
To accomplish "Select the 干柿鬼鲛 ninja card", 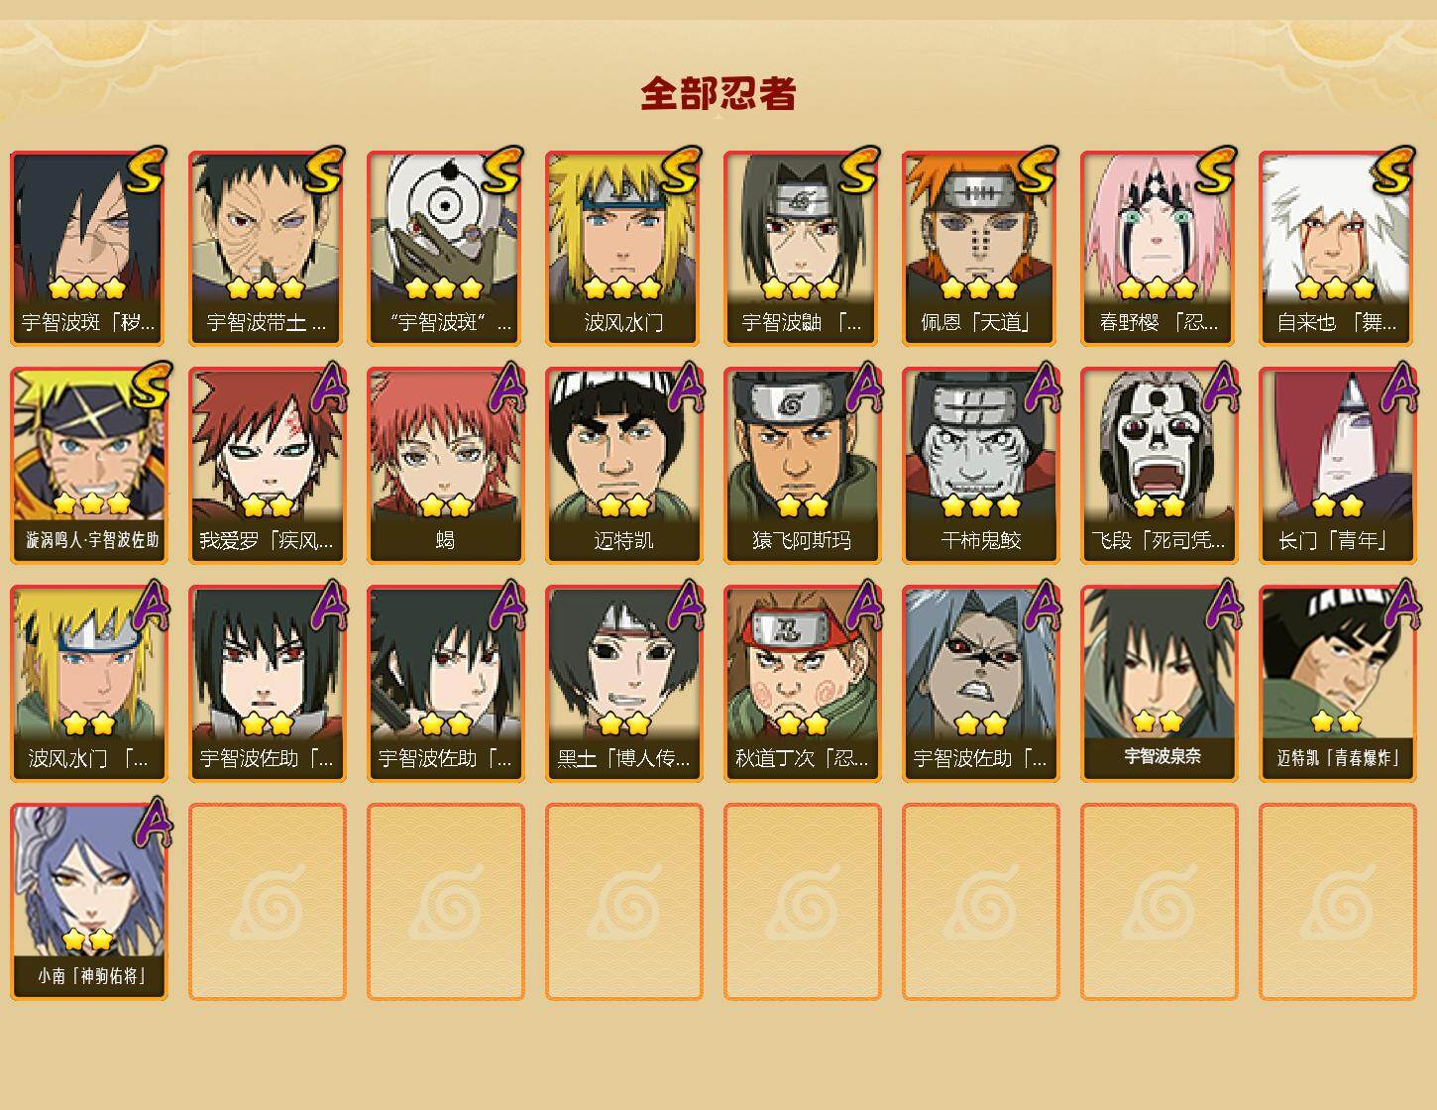I will pos(980,466).
